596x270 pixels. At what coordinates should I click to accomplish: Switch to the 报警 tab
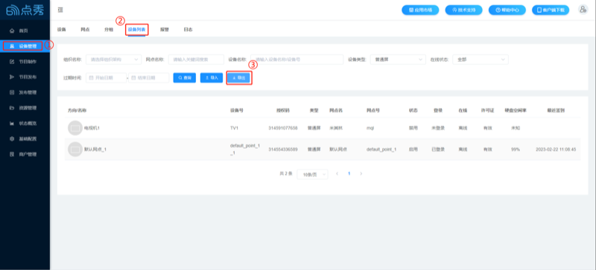point(164,29)
